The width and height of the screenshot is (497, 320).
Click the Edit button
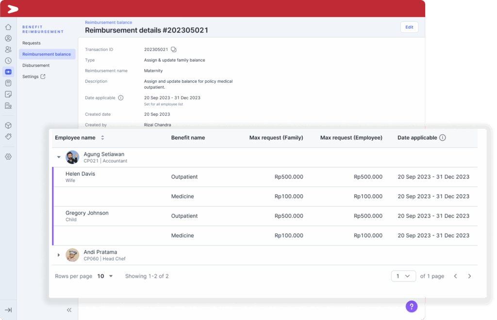pyautogui.click(x=409, y=27)
